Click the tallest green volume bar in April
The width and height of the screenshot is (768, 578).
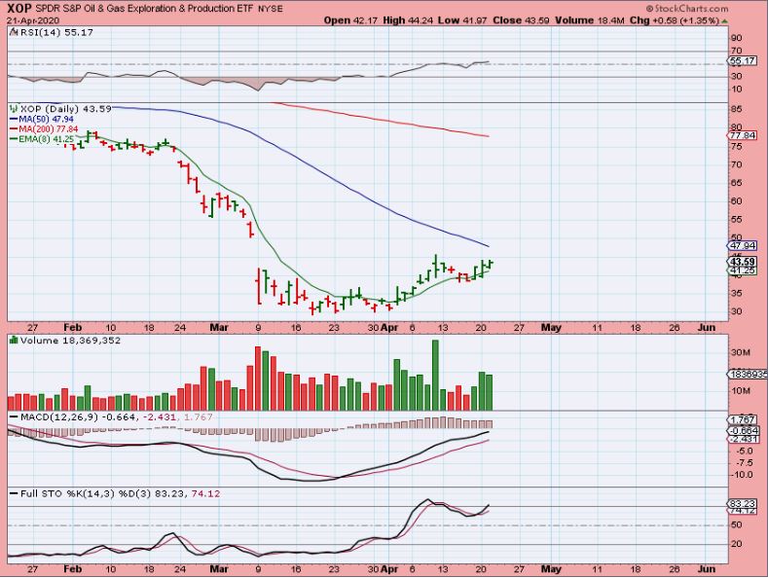tap(435, 376)
